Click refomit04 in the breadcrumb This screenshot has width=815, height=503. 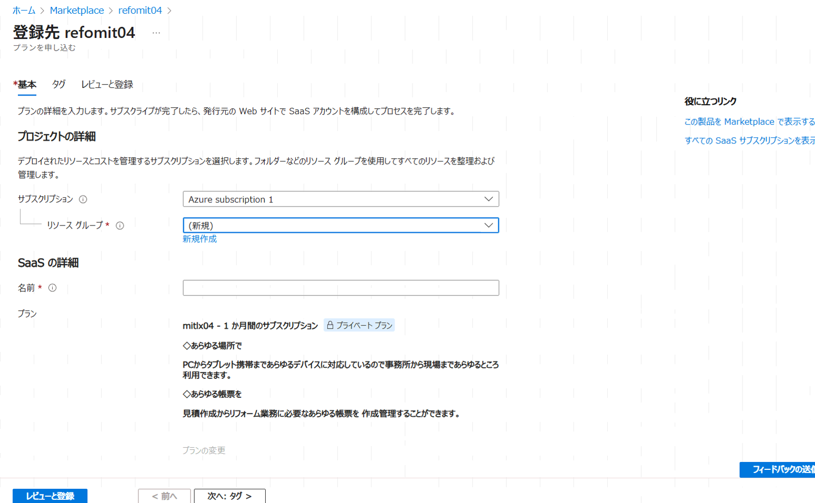pyautogui.click(x=140, y=11)
